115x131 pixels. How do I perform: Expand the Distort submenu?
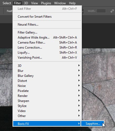[47, 81]
